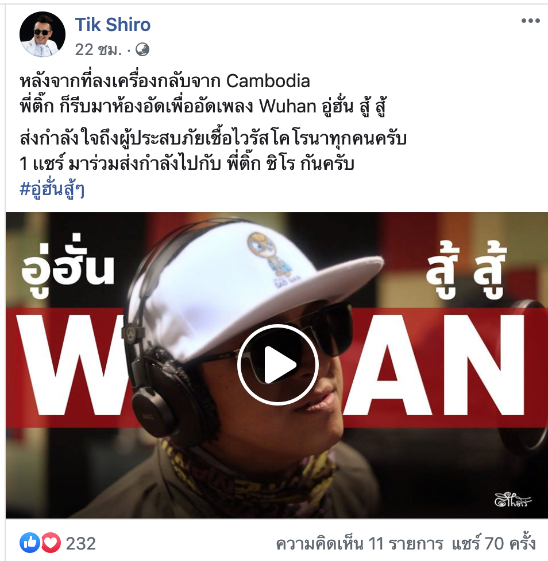Click the public globe privacy icon
Screen dimensions: 548x561
click(x=142, y=49)
